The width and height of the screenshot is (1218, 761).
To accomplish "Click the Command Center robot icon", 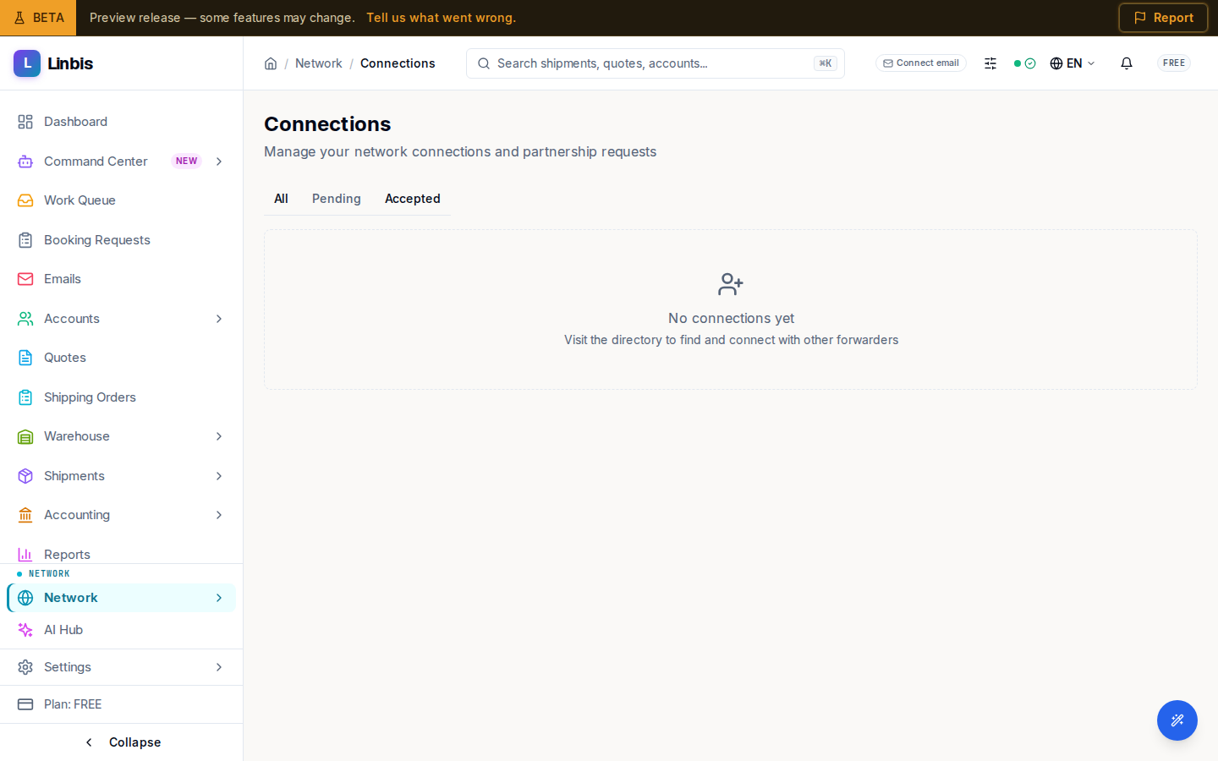I will pyautogui.click(x=25, y=162).
